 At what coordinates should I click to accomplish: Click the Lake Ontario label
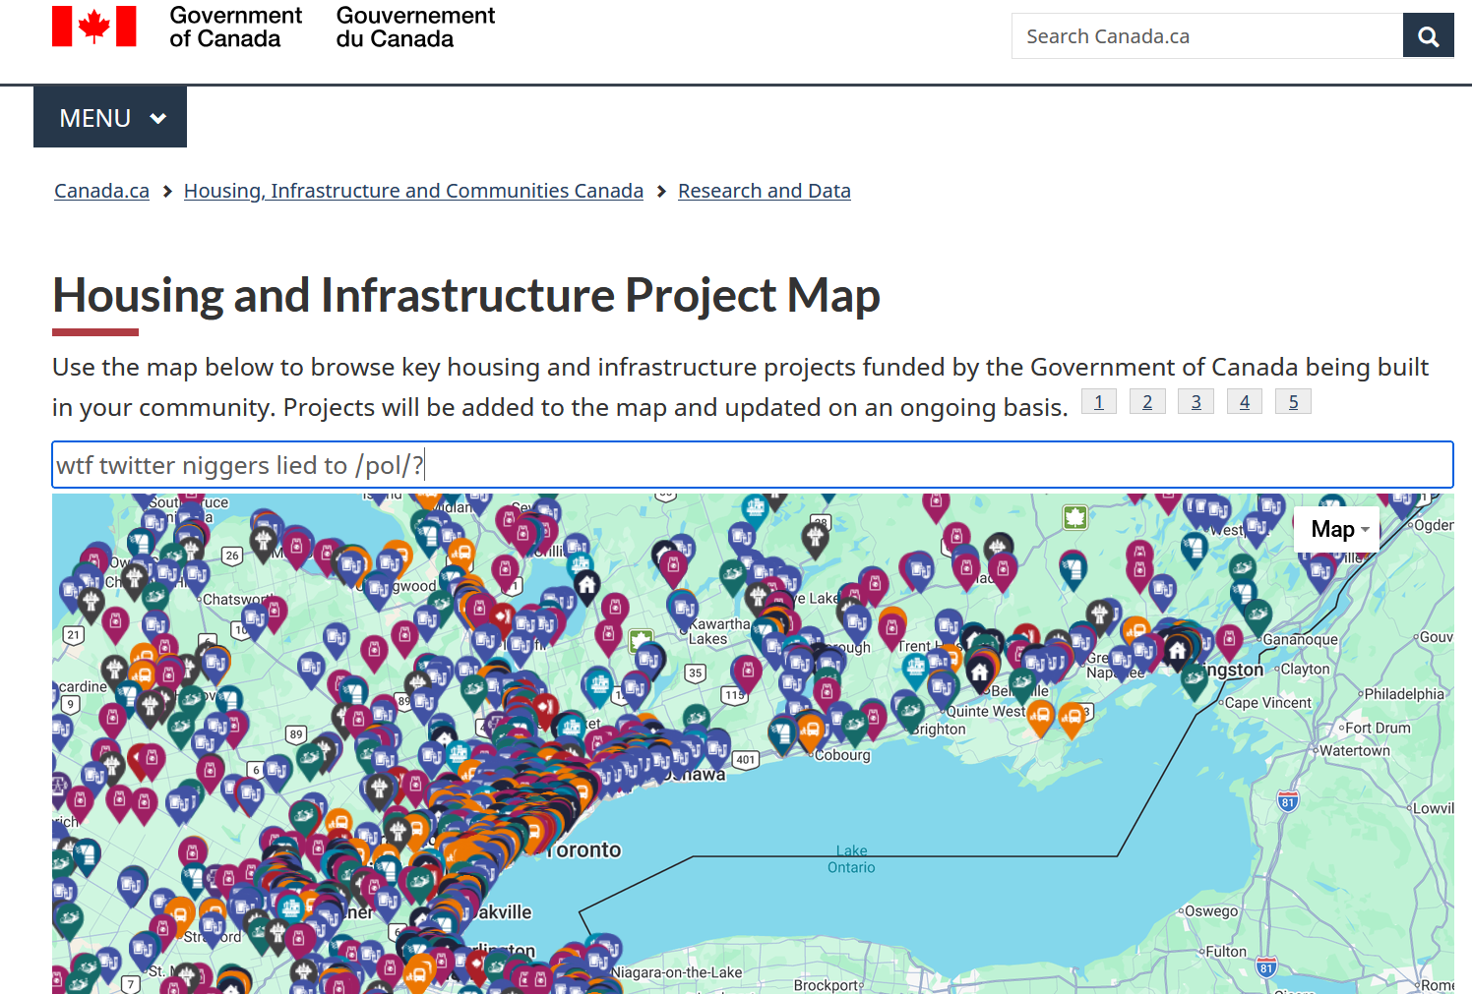coord(851,859)
